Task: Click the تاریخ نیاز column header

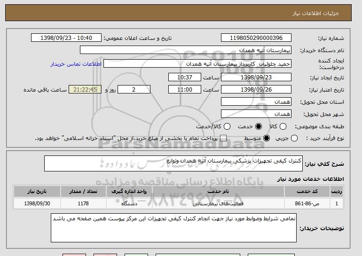Action: click(37, 192)
